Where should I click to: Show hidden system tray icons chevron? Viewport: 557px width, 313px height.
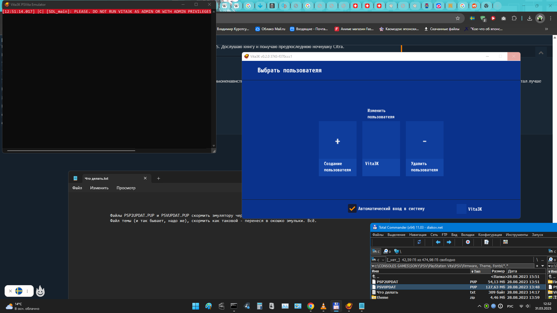pyautogui.click(x=479, y=306)
